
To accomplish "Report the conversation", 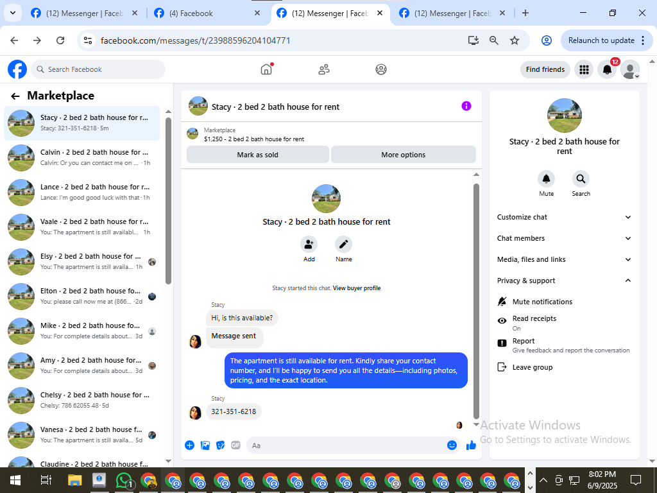I will coord(563,345).
